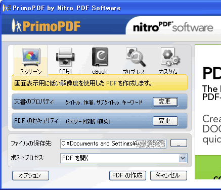
Task: Click the タイトル, 作者, サブタイトル, キーワード text
Action: 104,102
